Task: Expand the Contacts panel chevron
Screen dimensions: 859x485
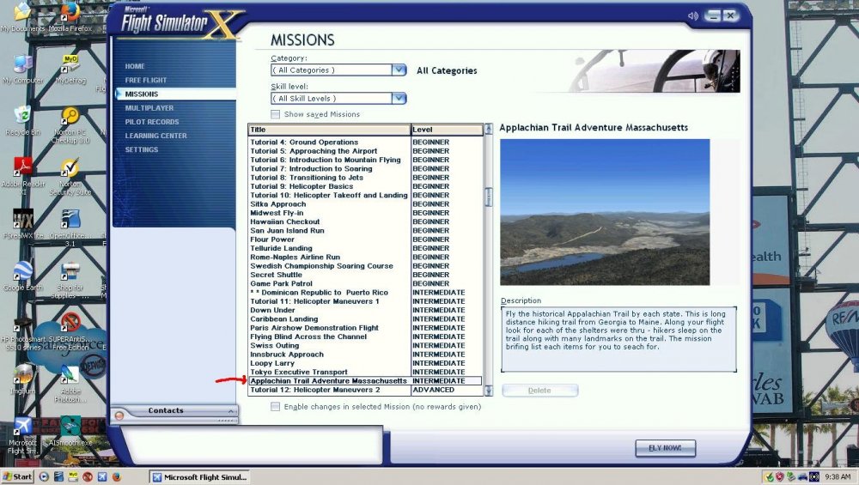Action: point(231,411)
